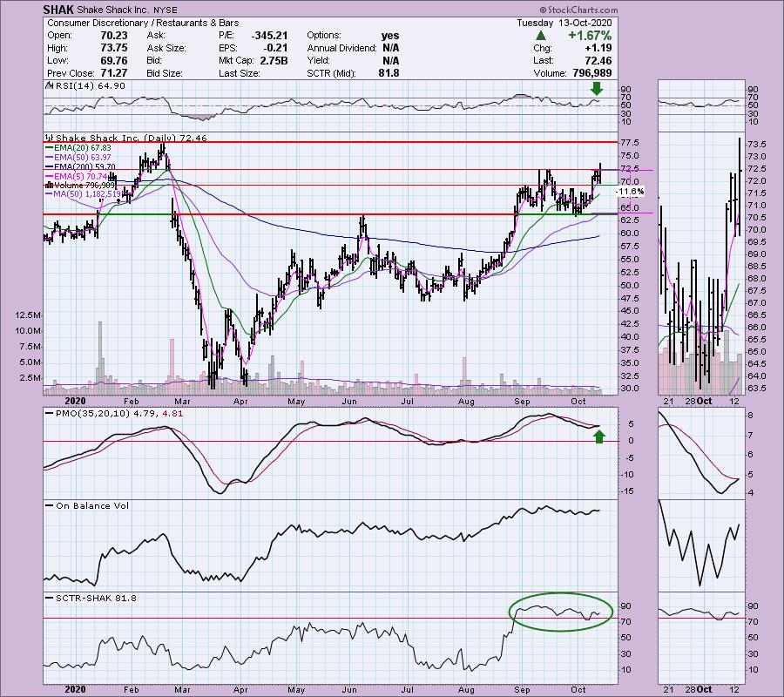Click the 'Shake Shack Inc. (Daily) 72.46' chart label
Screen dimensions: 784x697
coord(131,138)
